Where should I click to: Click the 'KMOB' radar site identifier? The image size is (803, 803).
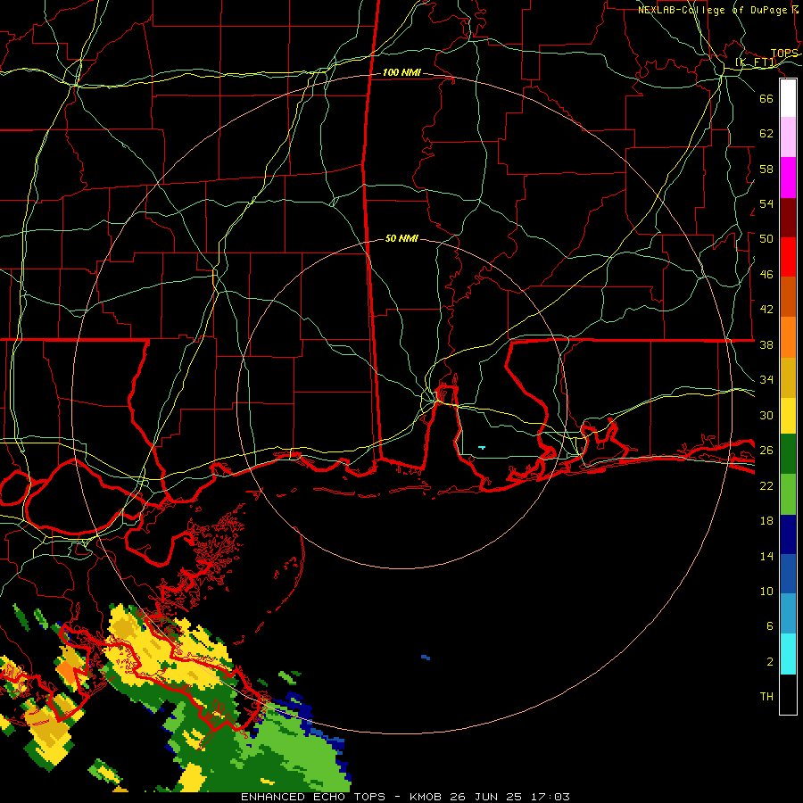[426, 797]
